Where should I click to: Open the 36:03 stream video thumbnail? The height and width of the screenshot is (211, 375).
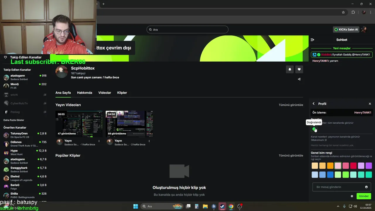click(79, 124)
